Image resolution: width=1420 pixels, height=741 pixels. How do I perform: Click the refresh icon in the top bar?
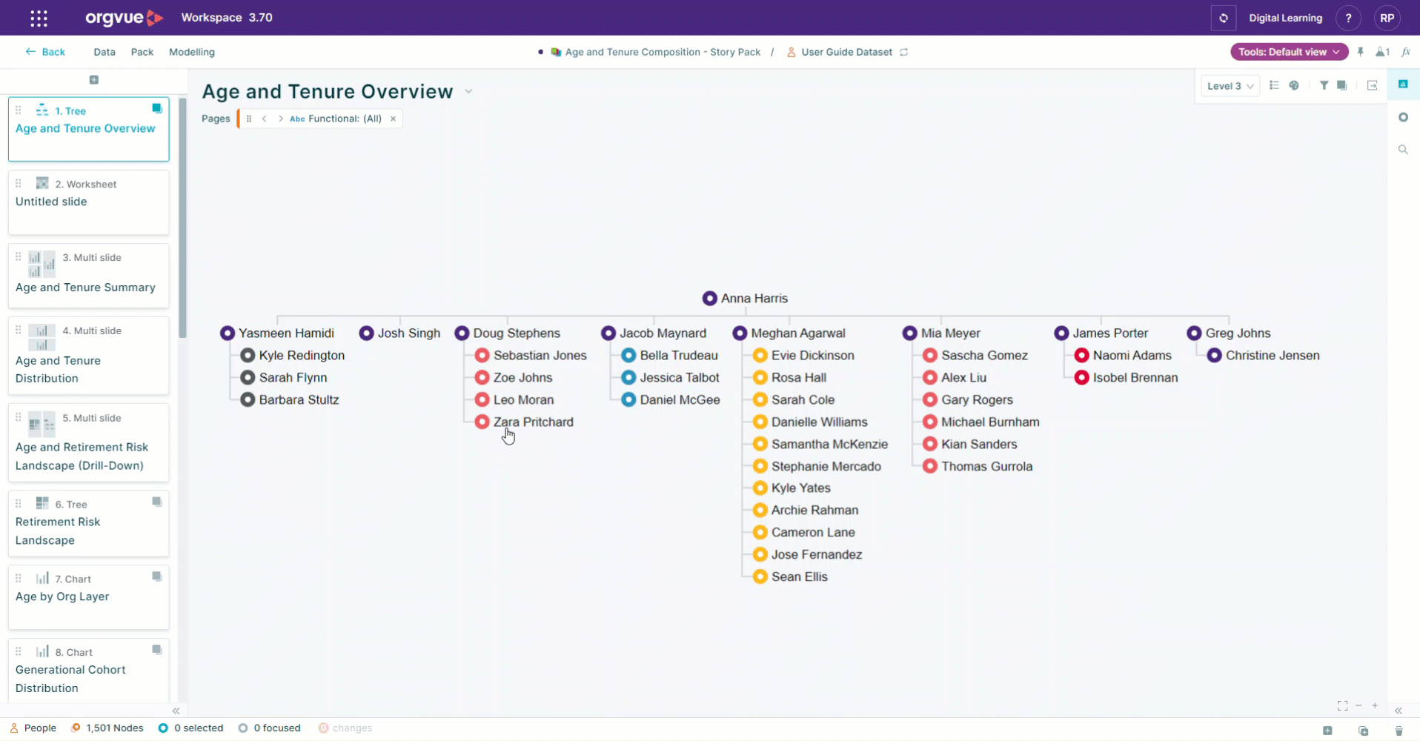pos(1224,18)
